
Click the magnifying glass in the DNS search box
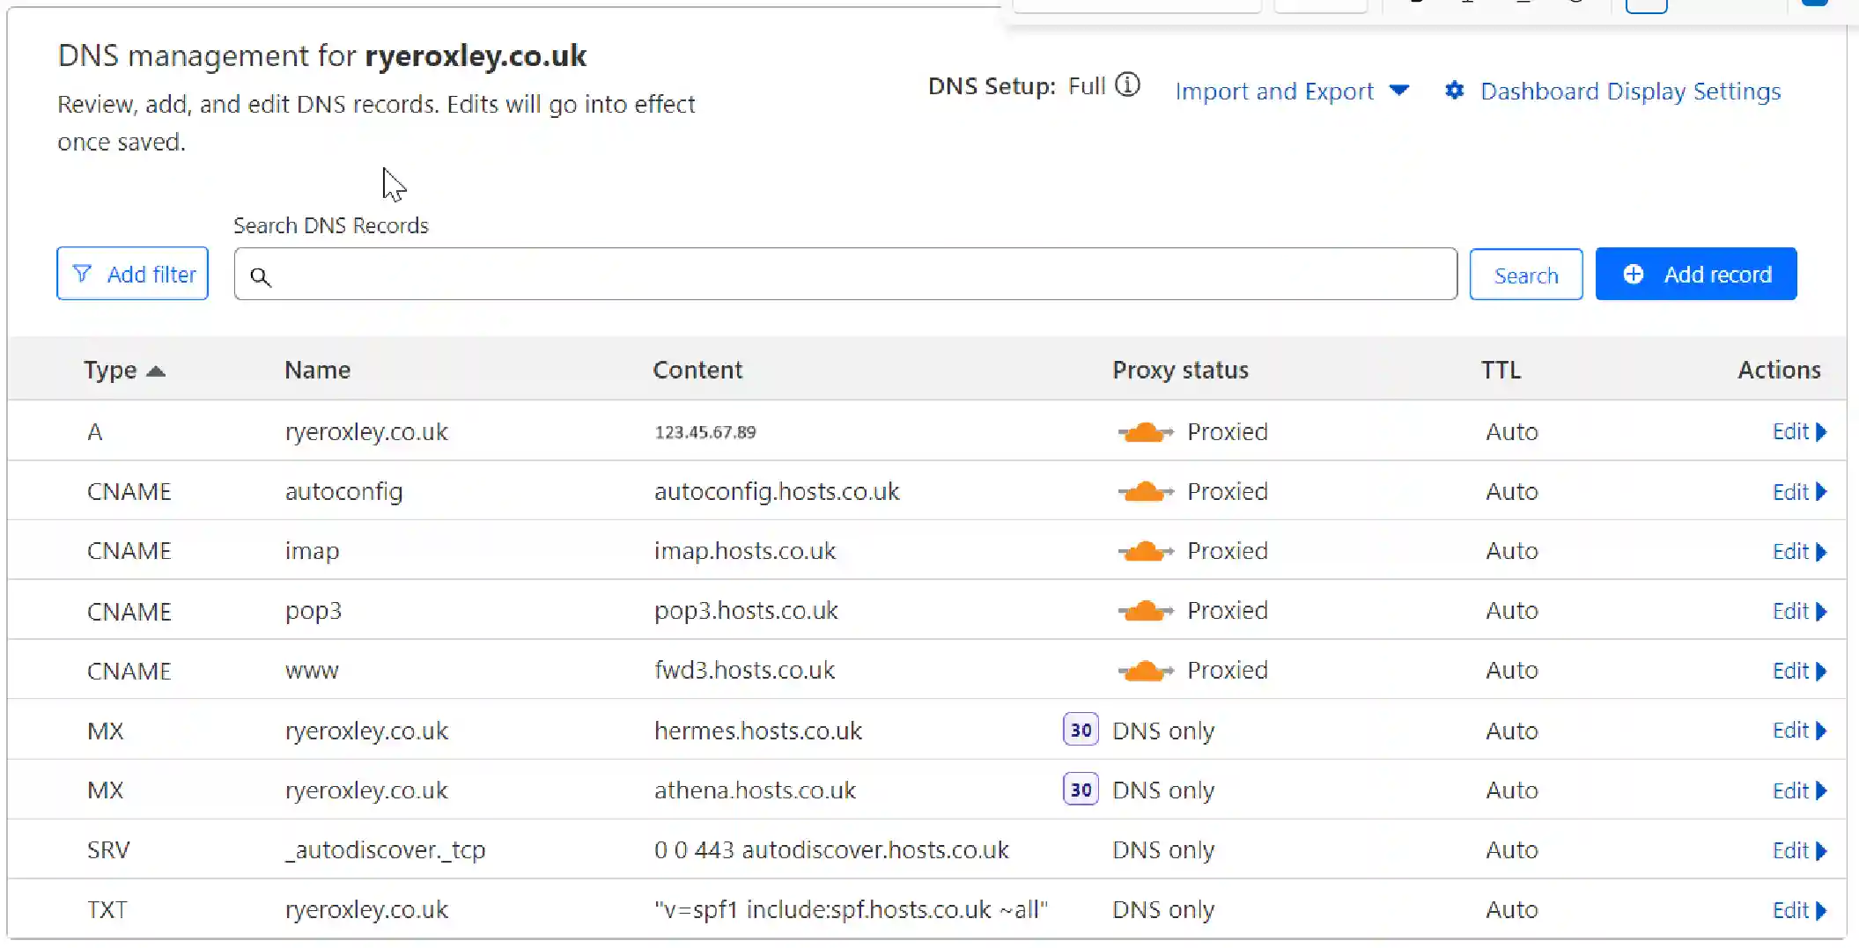point(261,276)
